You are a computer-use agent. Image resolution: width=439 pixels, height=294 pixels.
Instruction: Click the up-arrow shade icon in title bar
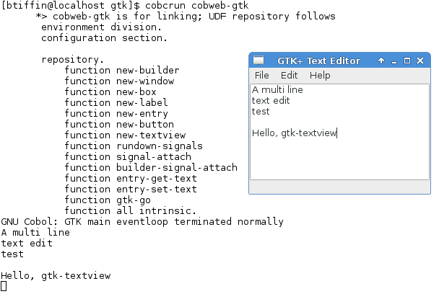tap(381, 61)
